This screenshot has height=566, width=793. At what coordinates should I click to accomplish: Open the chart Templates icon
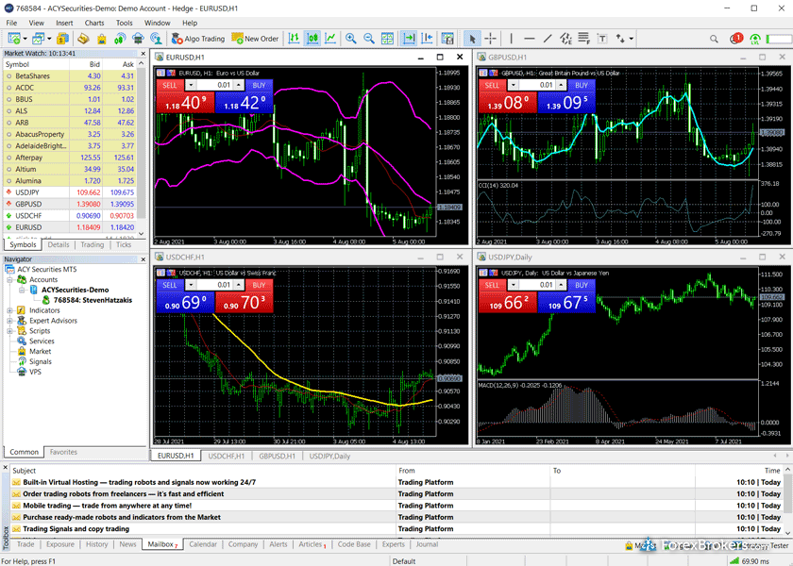(447, 39)
